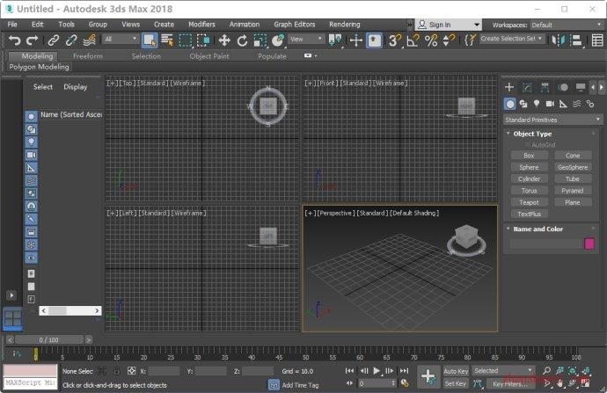Select the Bind to Space Warp tool
This screenshot has height=393, width=607.
pos(90,40)
